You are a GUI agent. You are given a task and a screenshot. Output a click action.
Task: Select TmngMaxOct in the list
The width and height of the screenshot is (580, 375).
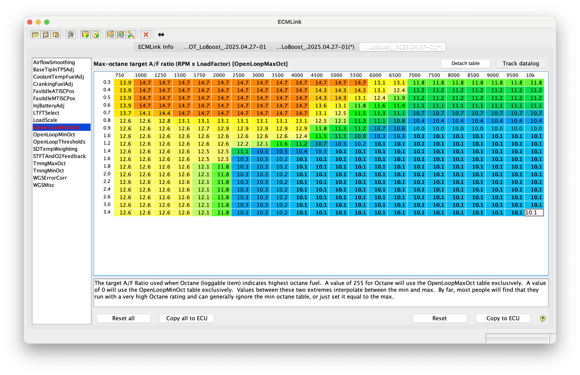point(61,164)
